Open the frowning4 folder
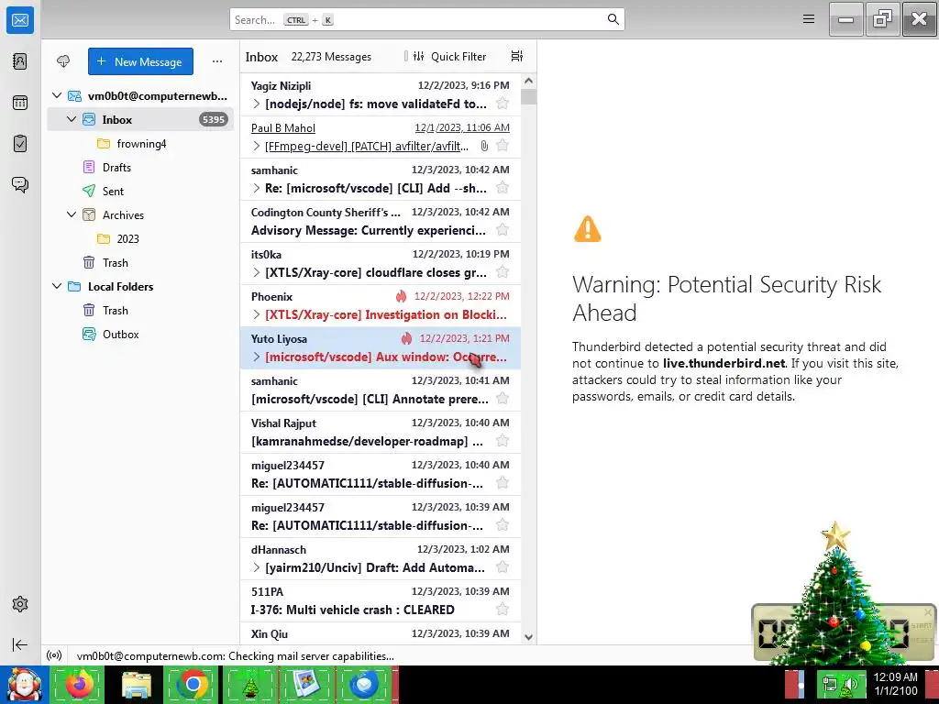The width and height of the screenshot is (939, 704). point(140,143)
